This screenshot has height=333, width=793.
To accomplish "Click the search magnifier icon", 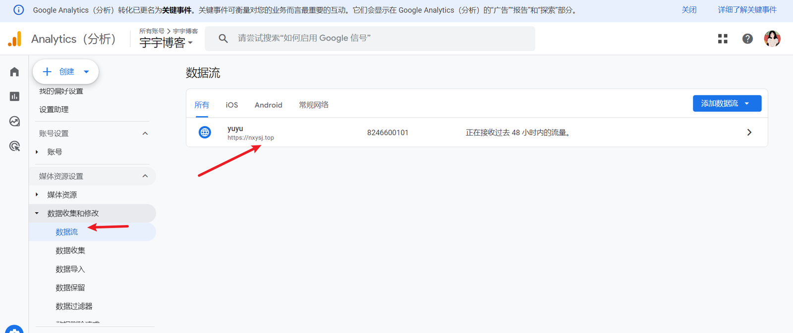I will pos(223,38).
